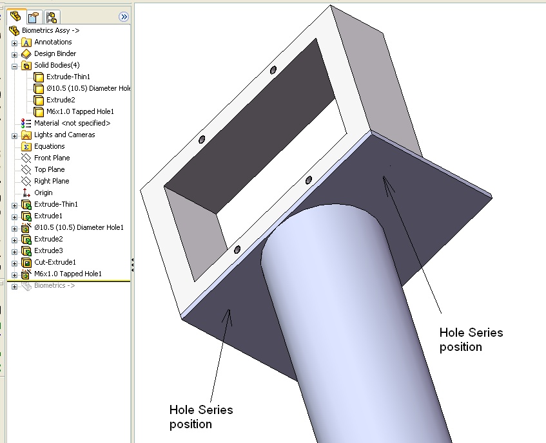The image size is (546, 443).
Task: Click the Ø10.5 Diameter Hole1 hole wizard icon
Action: click(x=26, y=228)
